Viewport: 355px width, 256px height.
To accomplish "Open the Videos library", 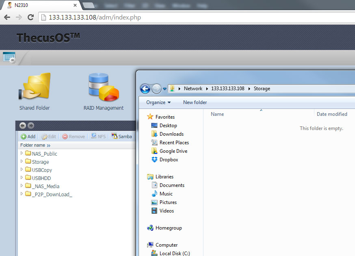I will click(162, 211).
